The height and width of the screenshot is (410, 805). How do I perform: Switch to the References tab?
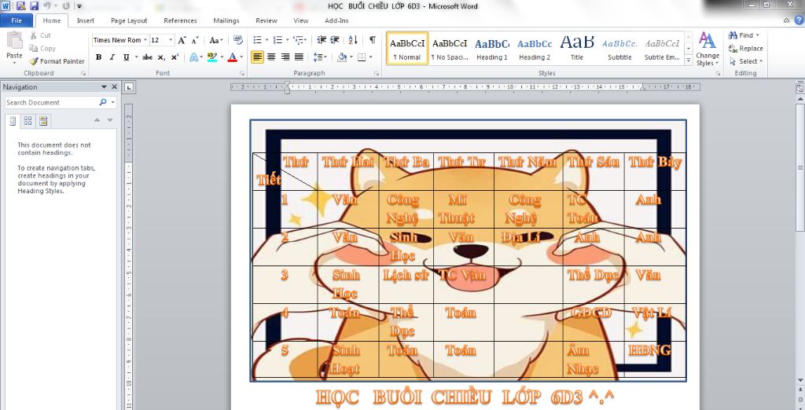(180, 20)
